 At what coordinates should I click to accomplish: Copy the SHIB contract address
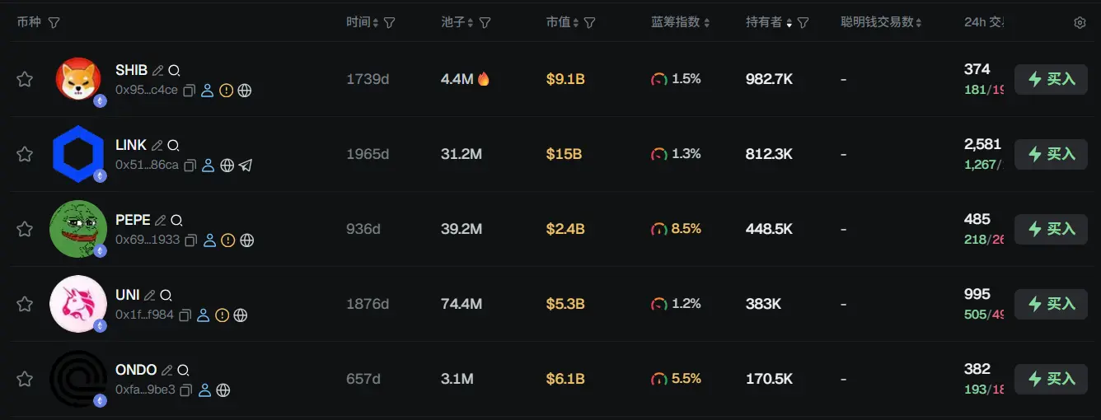[190, 91]
